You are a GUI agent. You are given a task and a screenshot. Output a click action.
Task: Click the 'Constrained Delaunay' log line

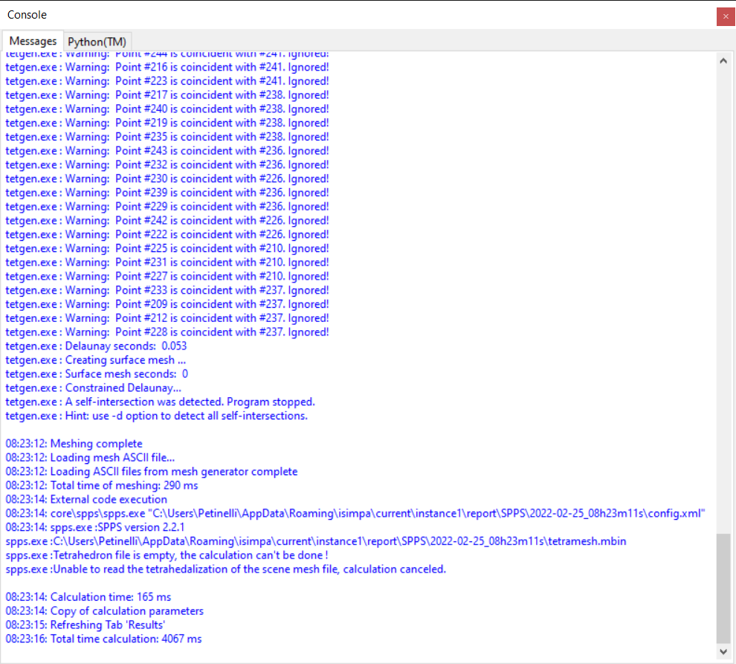coord(93,387)
